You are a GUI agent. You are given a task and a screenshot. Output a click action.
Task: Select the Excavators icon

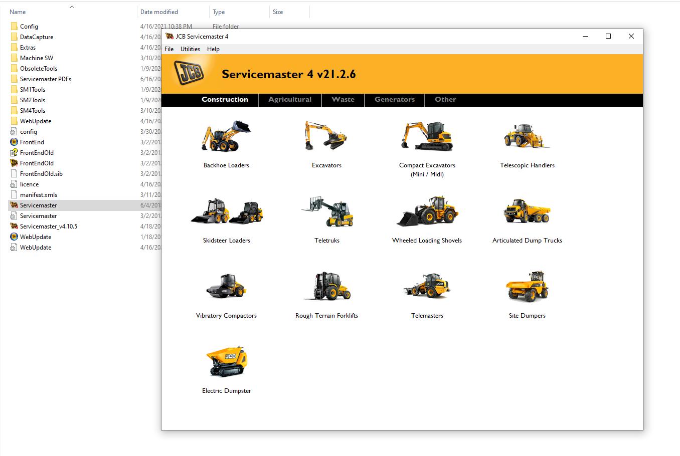pos(326,135)
